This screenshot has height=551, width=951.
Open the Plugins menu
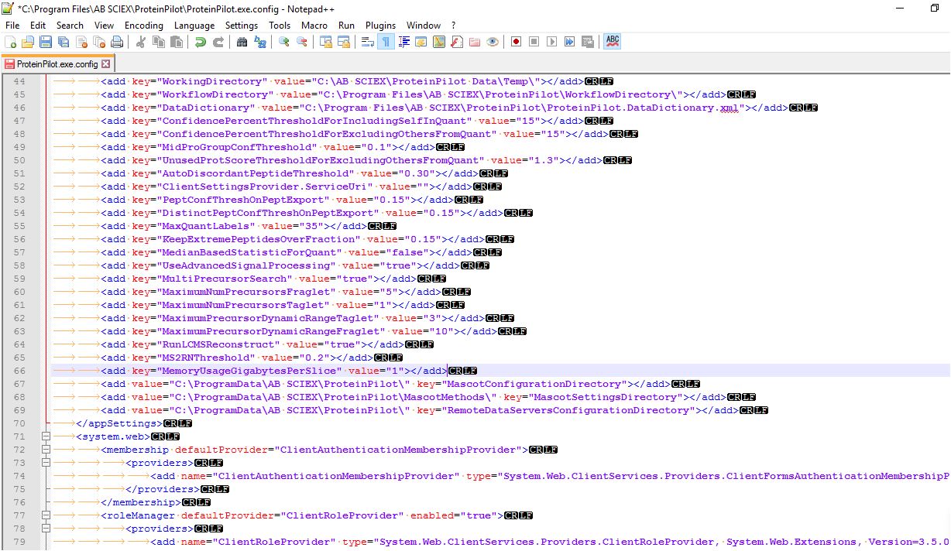[x=381, y=26]
